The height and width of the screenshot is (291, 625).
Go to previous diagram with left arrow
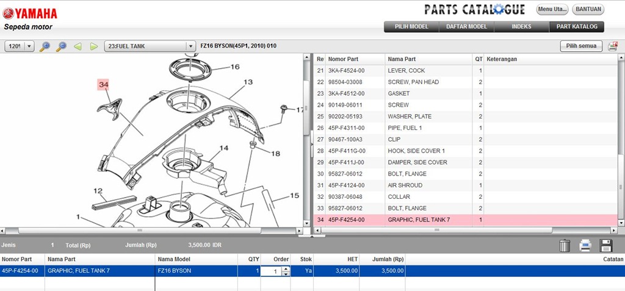(x=78, y=46)
